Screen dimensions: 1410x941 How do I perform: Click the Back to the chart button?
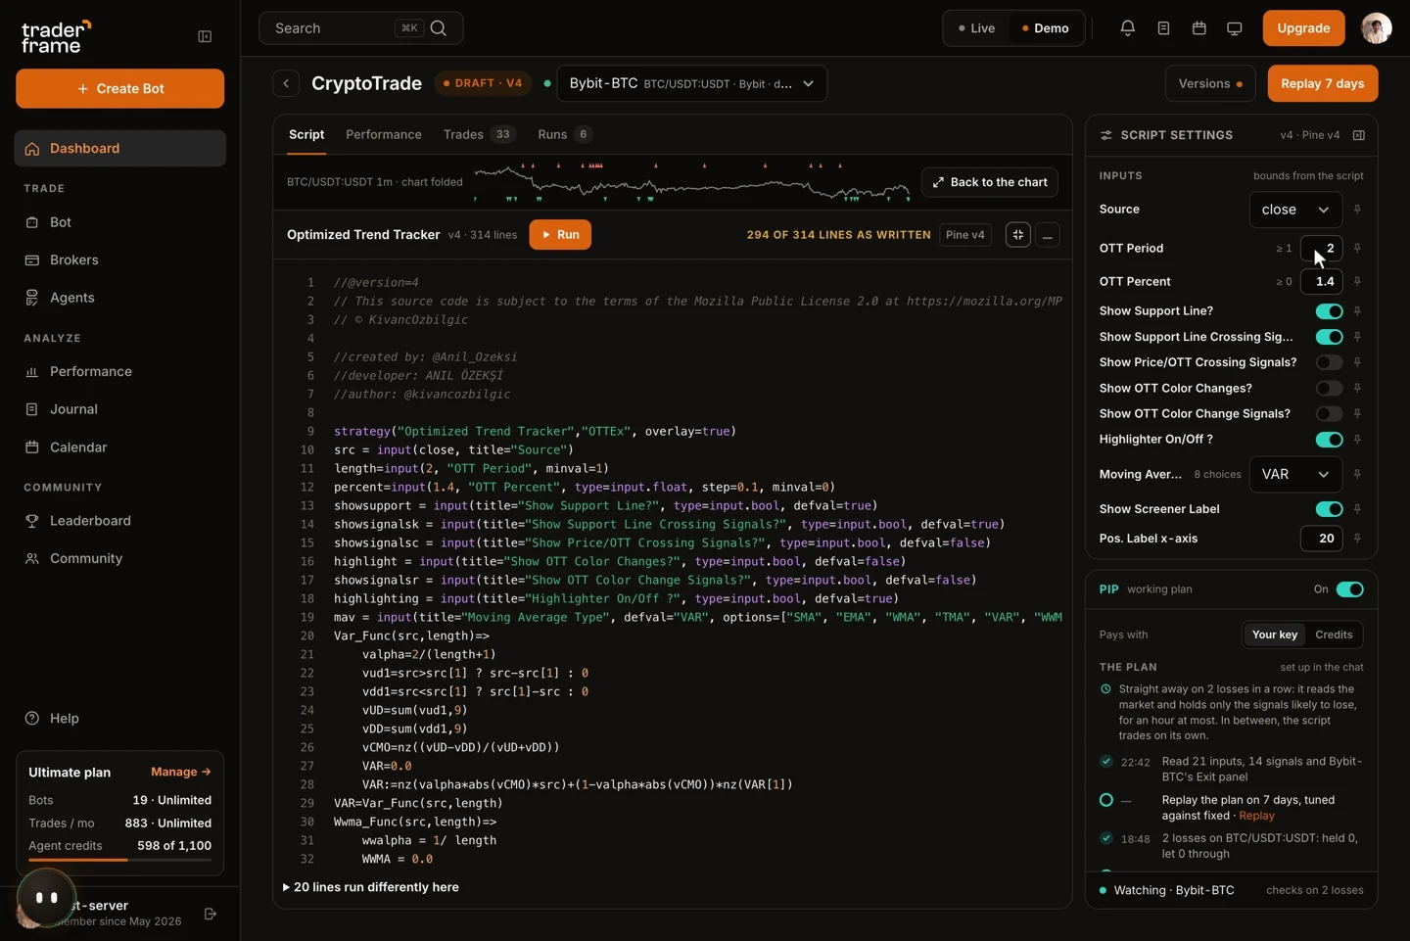click(x=990, y=182)
